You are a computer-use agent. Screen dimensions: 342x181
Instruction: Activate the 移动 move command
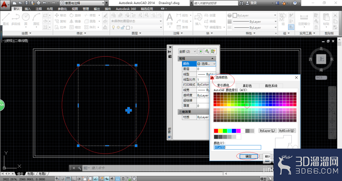tap(61, 15)
